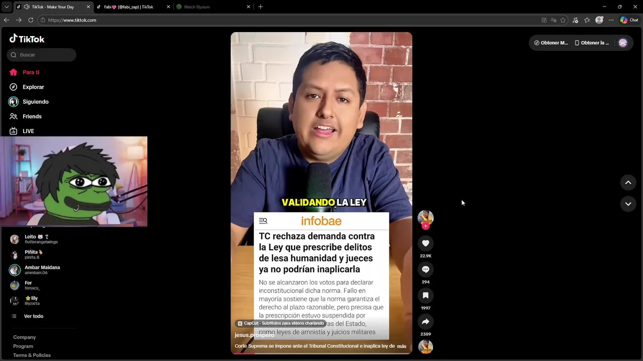Viewport: 643px width, 361px height.
Task: Open the media control music icon
Action: 575,20
